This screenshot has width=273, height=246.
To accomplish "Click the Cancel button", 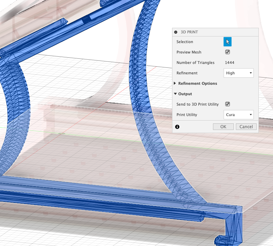I will [x=246, y=126].
